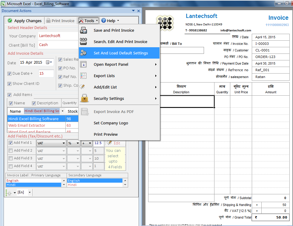Expand the Open Report Panel submenu arrow

click(x=156, y=64)
